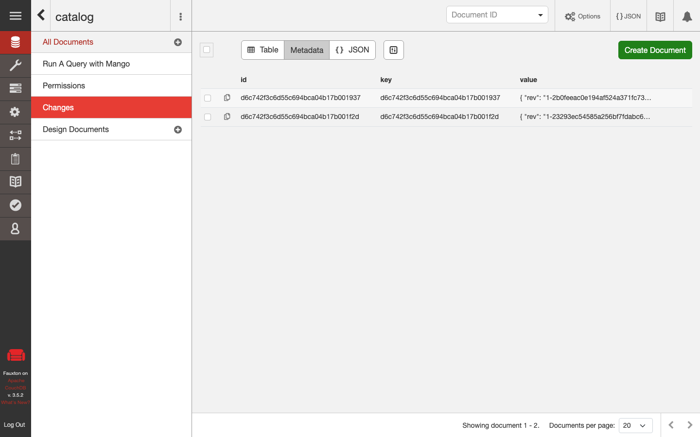
Task: Click the value starting with rev 1-23293ec
Action: (x=585, y=117)
